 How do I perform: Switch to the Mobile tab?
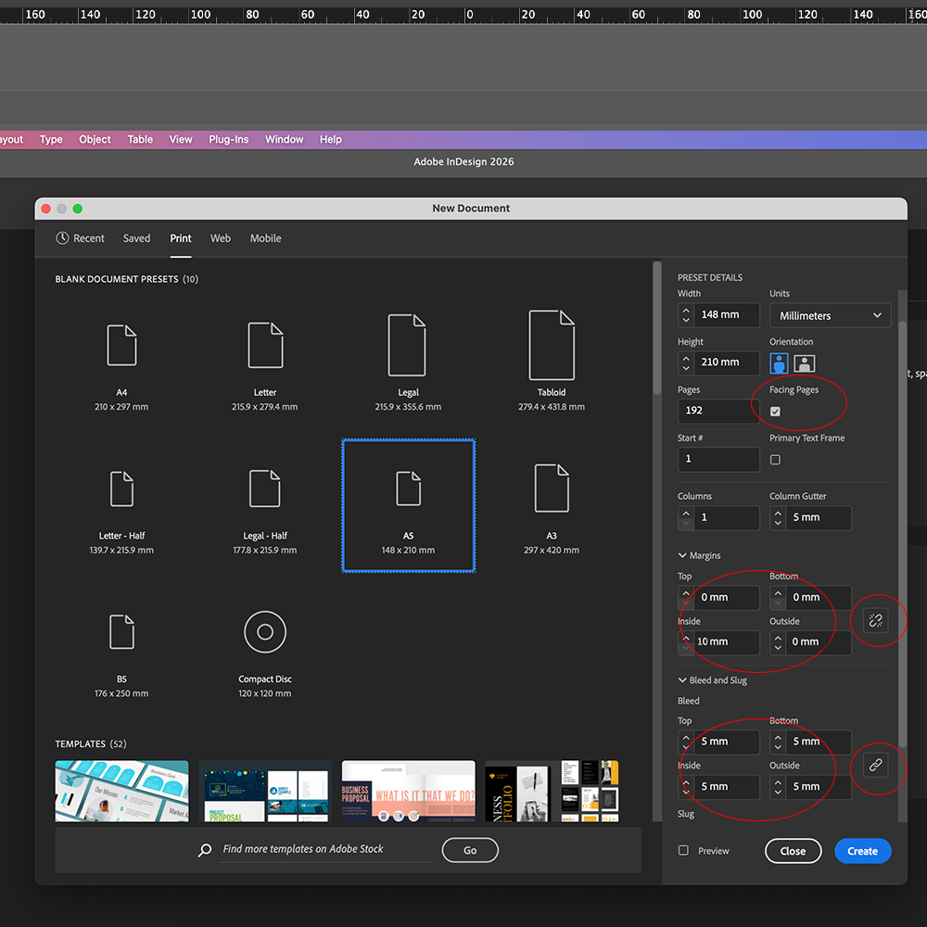coord(265,238)
